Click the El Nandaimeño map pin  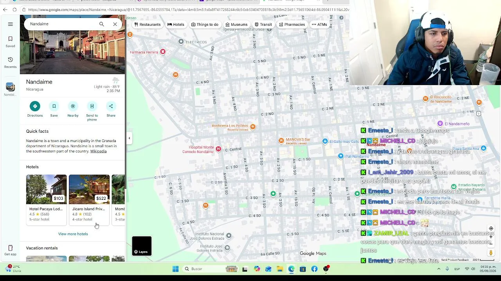(440, 124)
